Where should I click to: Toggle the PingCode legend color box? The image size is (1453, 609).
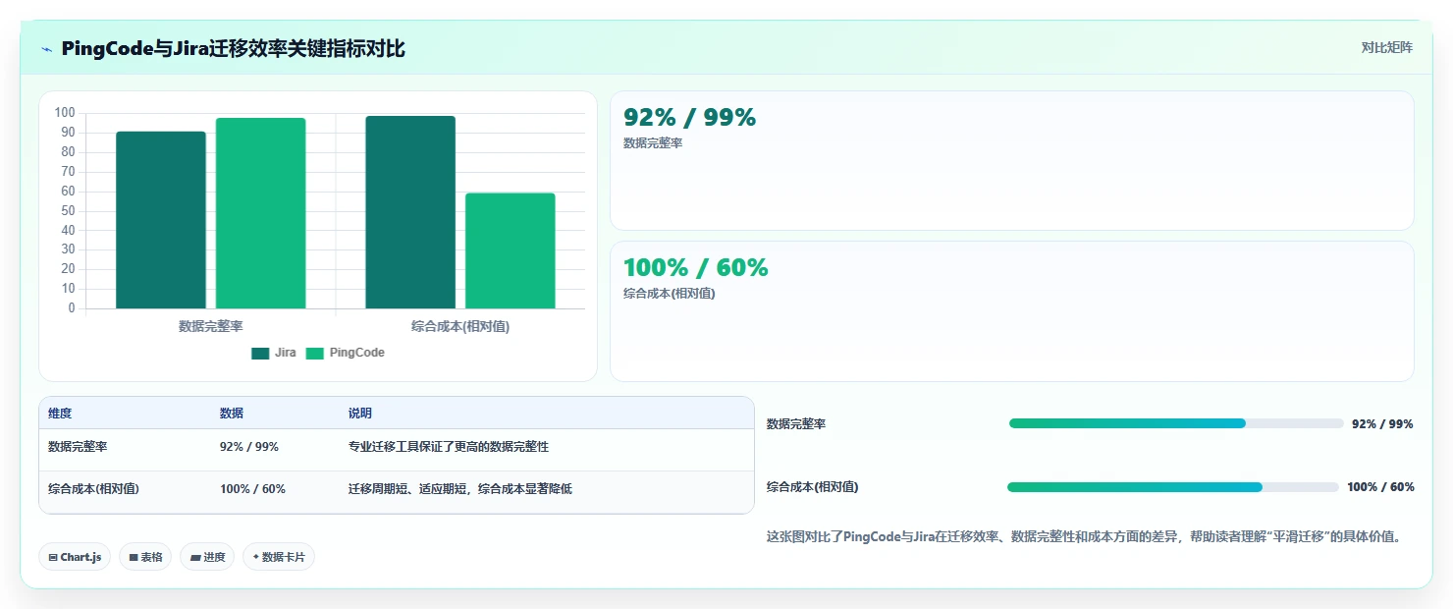pyautogui.click(x=314, y=353)
